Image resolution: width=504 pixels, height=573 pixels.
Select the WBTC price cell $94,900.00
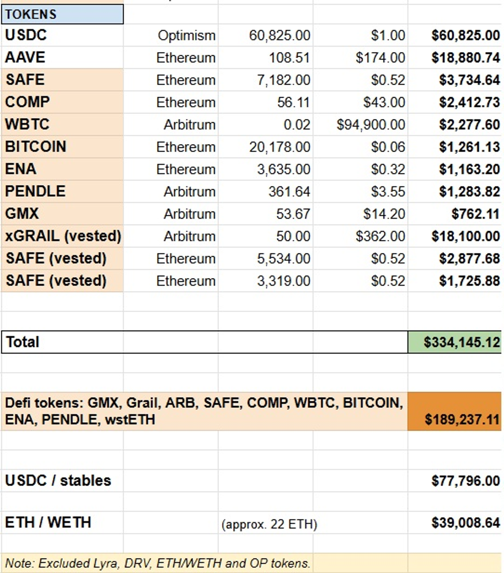pos(370,125)
